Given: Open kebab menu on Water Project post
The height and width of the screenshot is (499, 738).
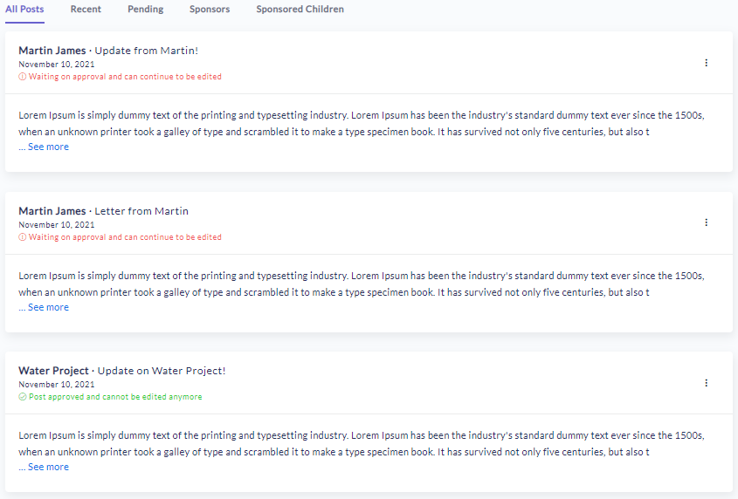Looking at the screenshot, I should (706, 383).
